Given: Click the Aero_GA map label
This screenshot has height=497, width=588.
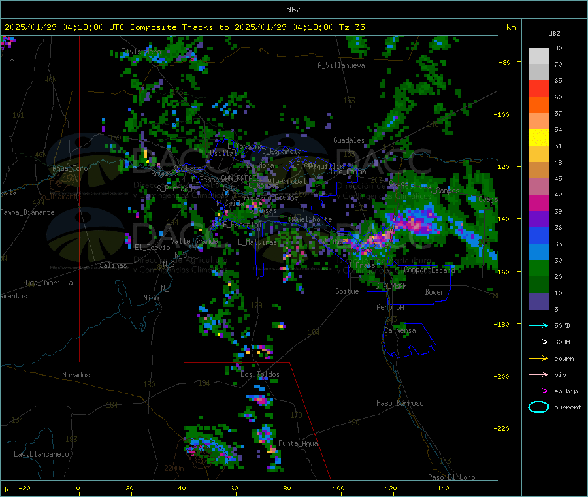Looking at the screenshot, I should pyautogui.click(x=391, y=307).
